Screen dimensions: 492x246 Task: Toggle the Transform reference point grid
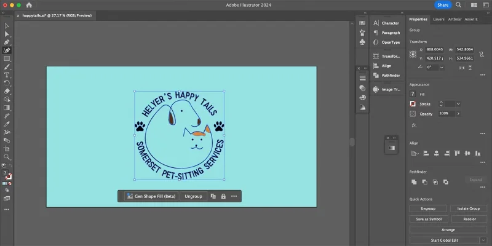pyautogui.click(x=413, y=54)
